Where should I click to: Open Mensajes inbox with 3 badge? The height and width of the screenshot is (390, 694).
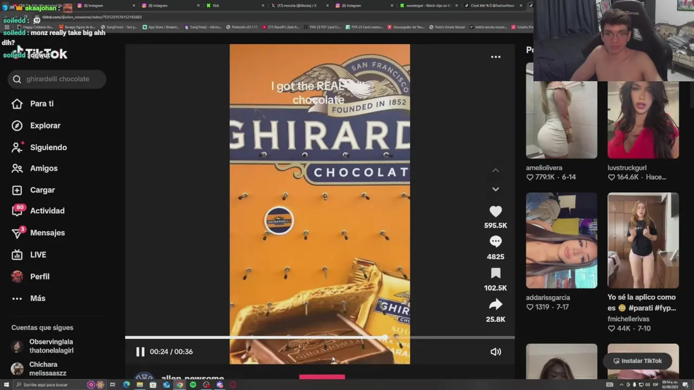tap(38, 232)
